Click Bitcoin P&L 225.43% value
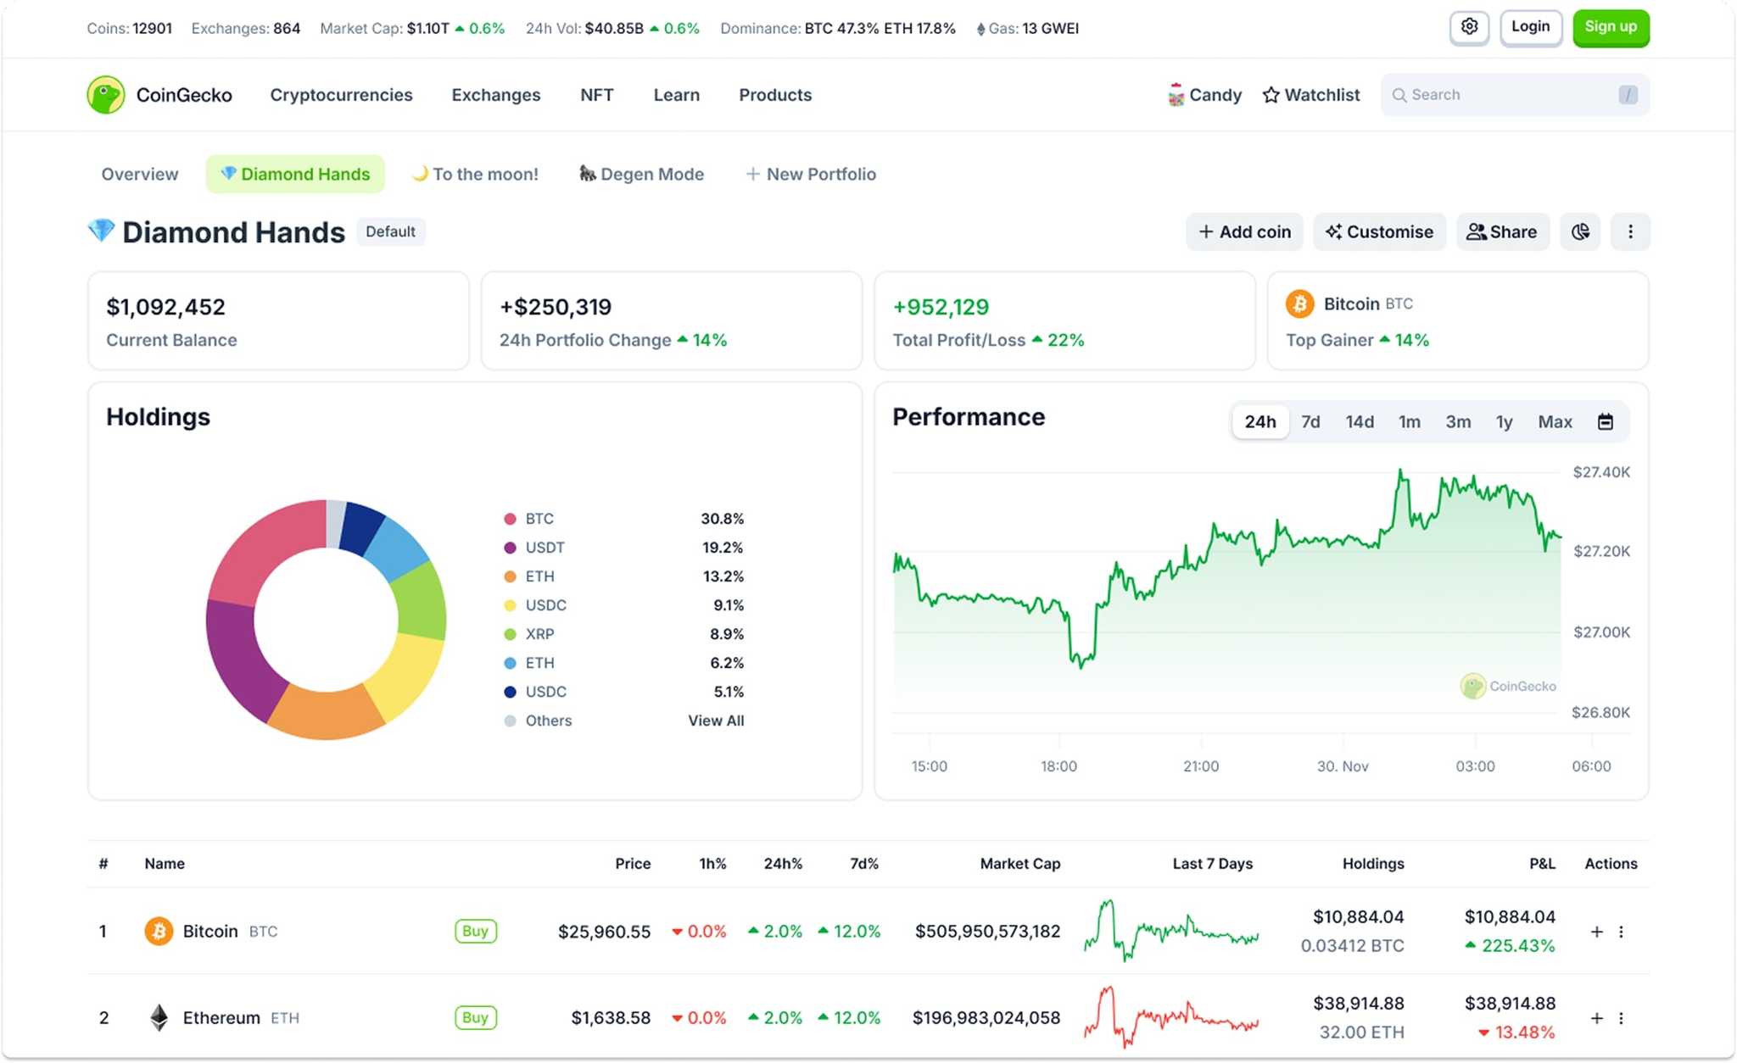Image resolution: width=1737 pixels, height=1063 pixels. click(1511, 945)
